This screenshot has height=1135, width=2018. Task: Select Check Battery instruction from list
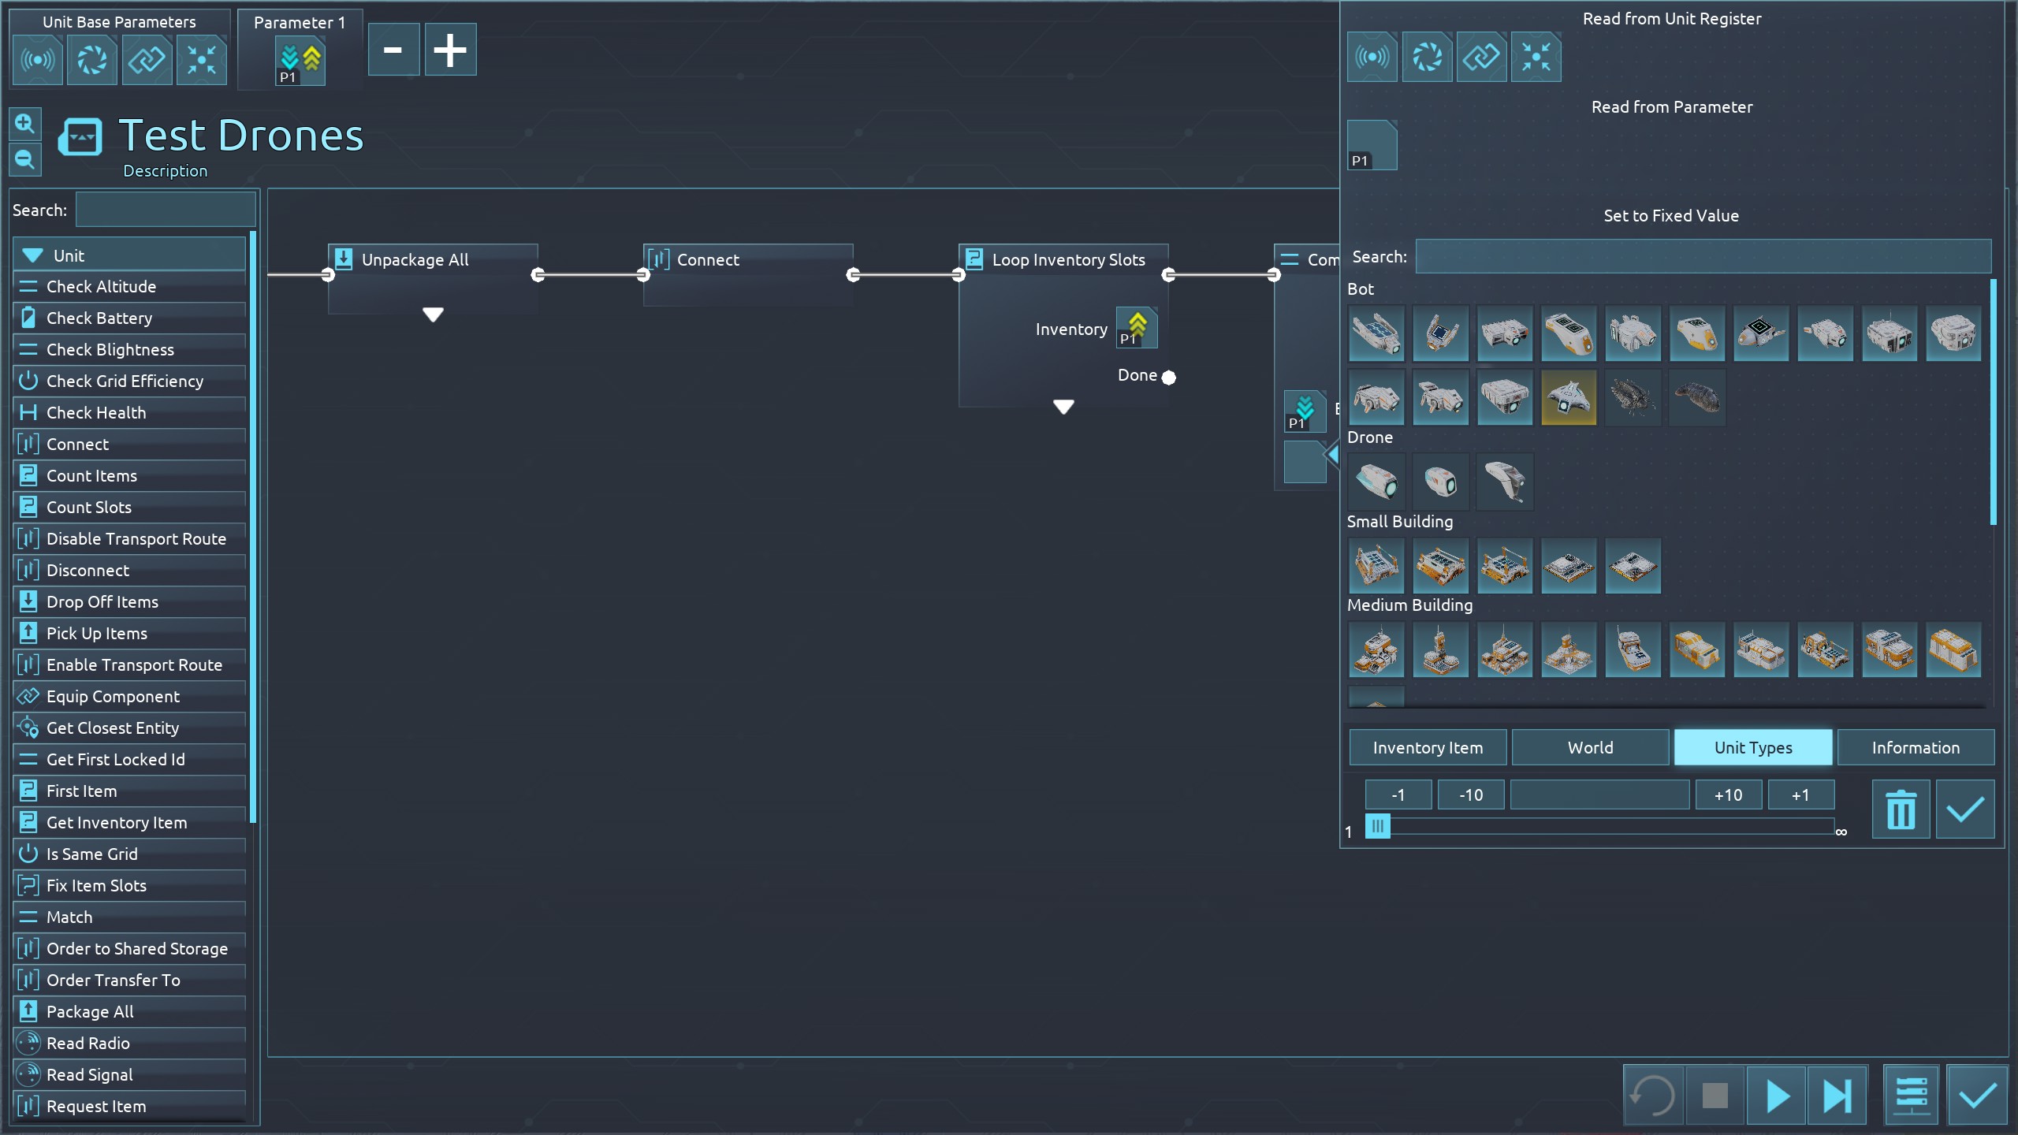pyautogui.click(x=99, y=318)
